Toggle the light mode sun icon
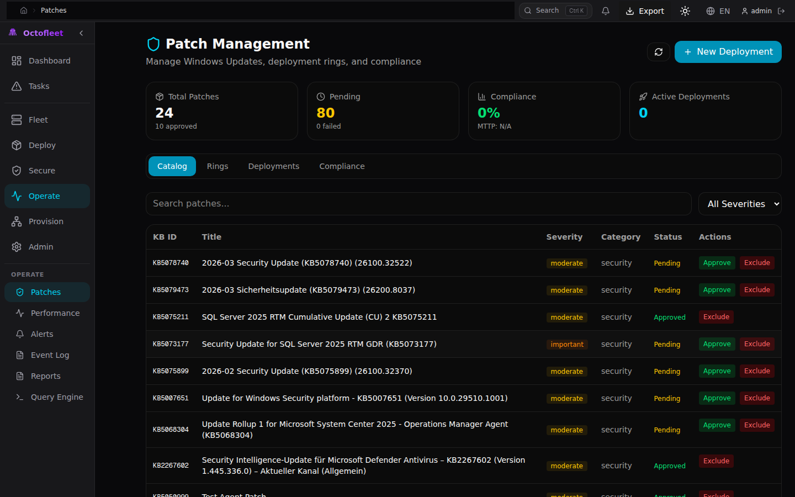Image resolution: width=795 pixels, height=497 pixels. (x=685, y=10)
